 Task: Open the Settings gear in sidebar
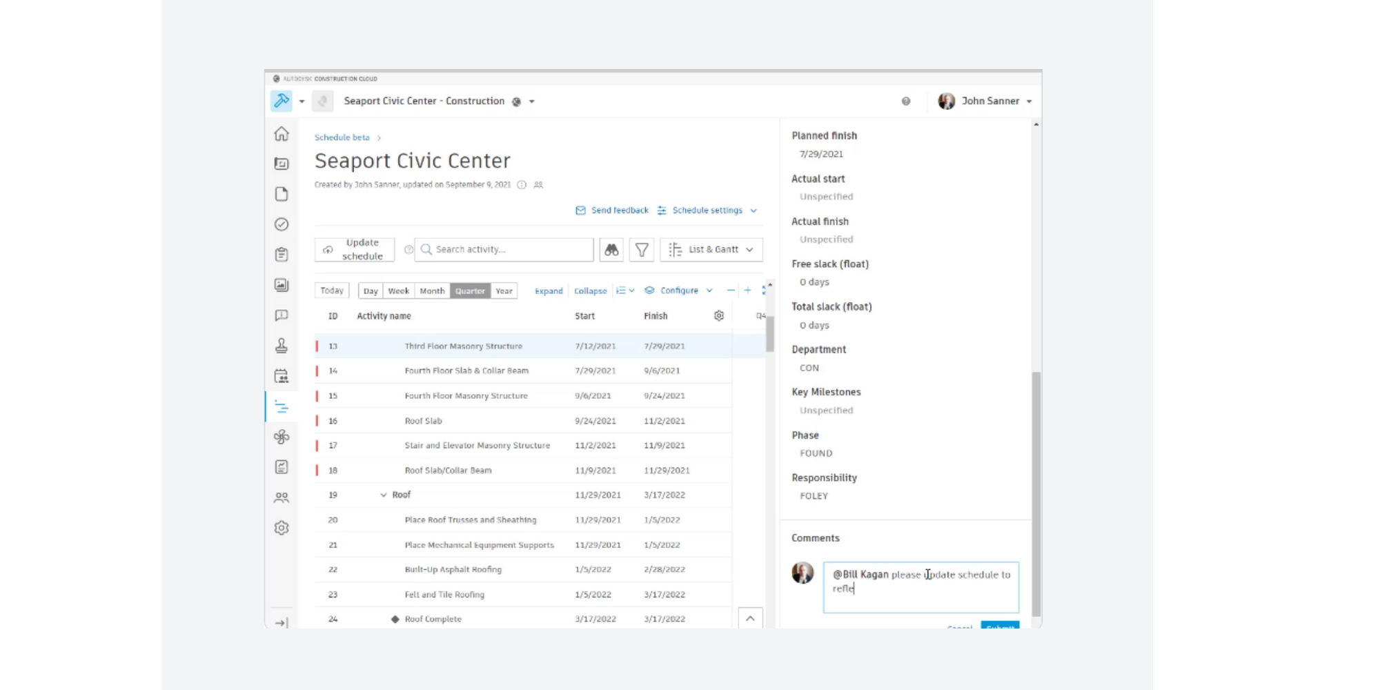pos(282,528)
